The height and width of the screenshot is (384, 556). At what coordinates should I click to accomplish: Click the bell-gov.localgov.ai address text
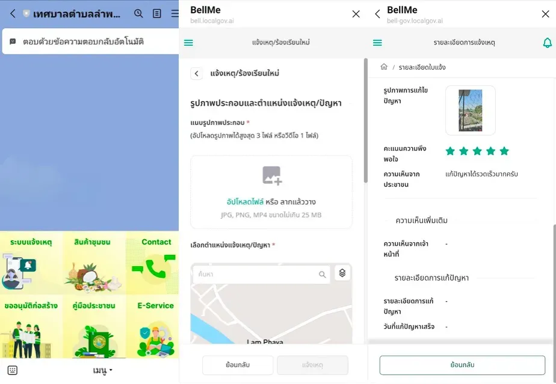coord(415,21)
